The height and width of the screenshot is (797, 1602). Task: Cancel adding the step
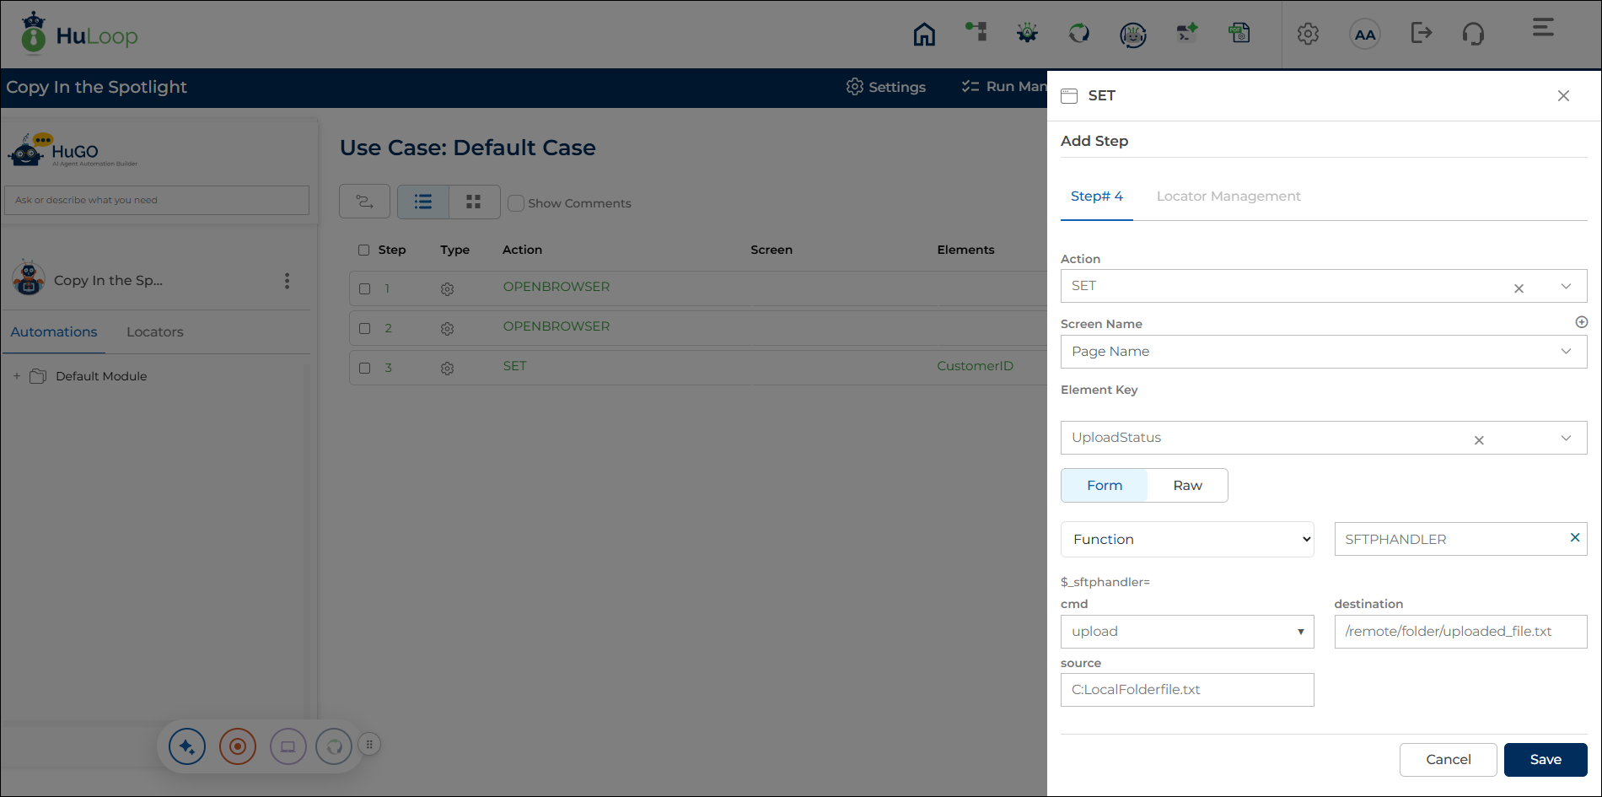(1448, 760)
